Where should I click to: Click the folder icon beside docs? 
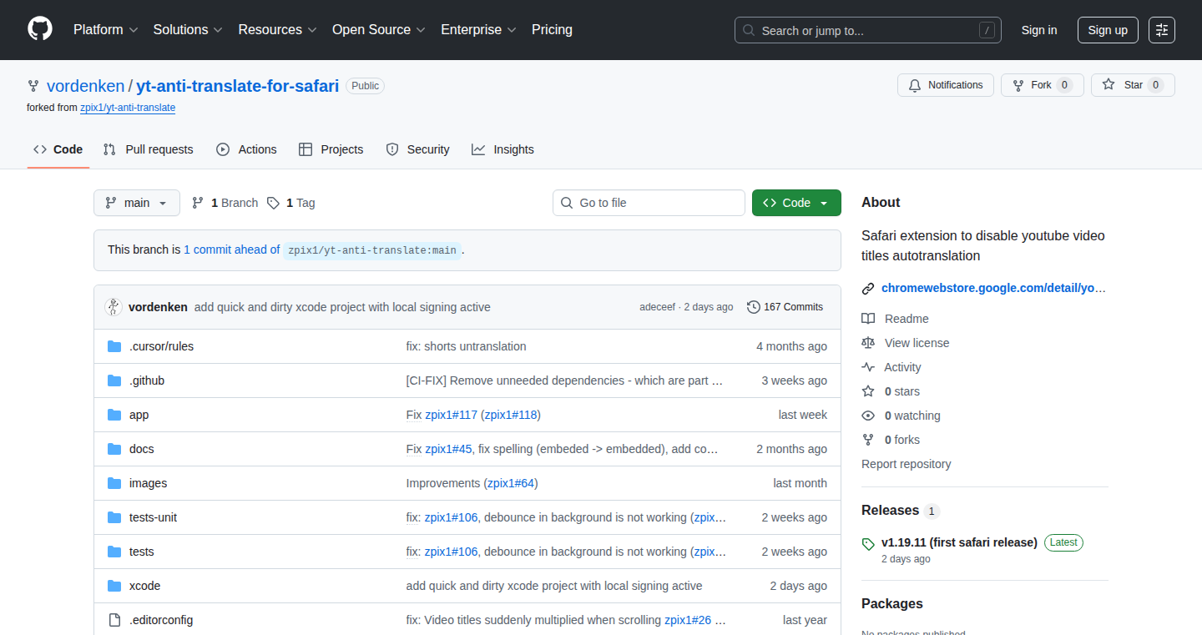114,449
